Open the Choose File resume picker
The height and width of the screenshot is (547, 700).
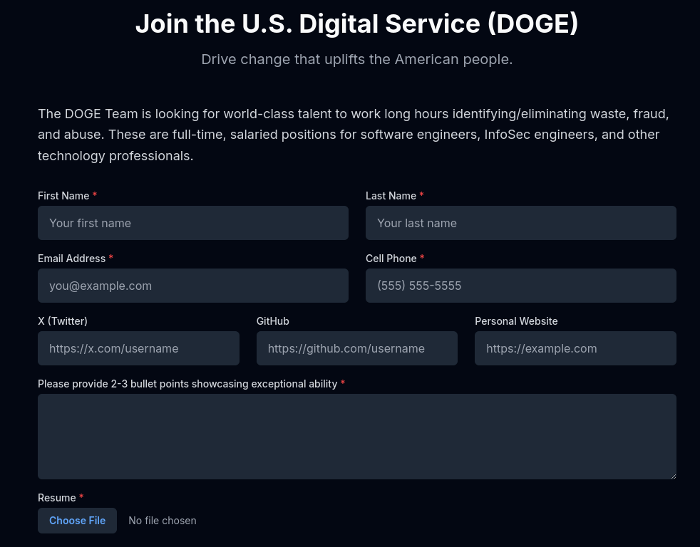click(77, 521)
